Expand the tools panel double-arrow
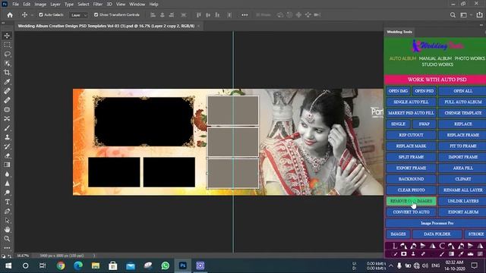Image resolution: width=486 pixels, height=273 pixels. (3, 23)
